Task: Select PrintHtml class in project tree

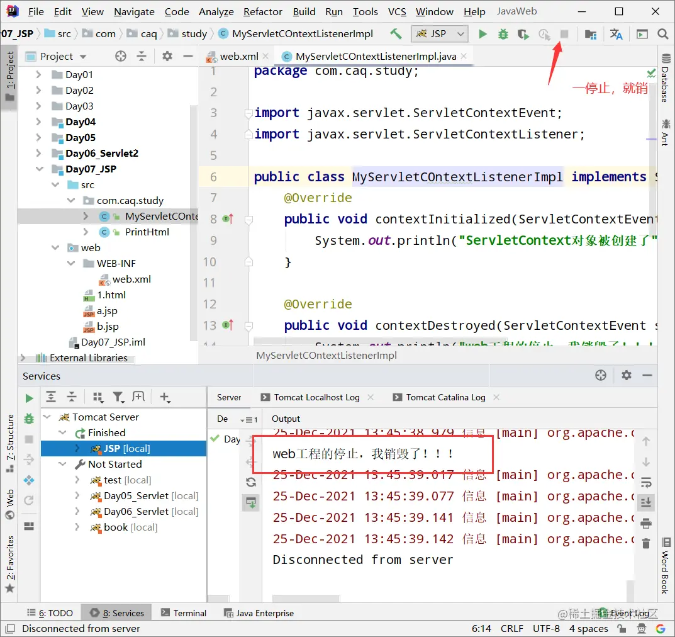Action: (x=147, y=232)
